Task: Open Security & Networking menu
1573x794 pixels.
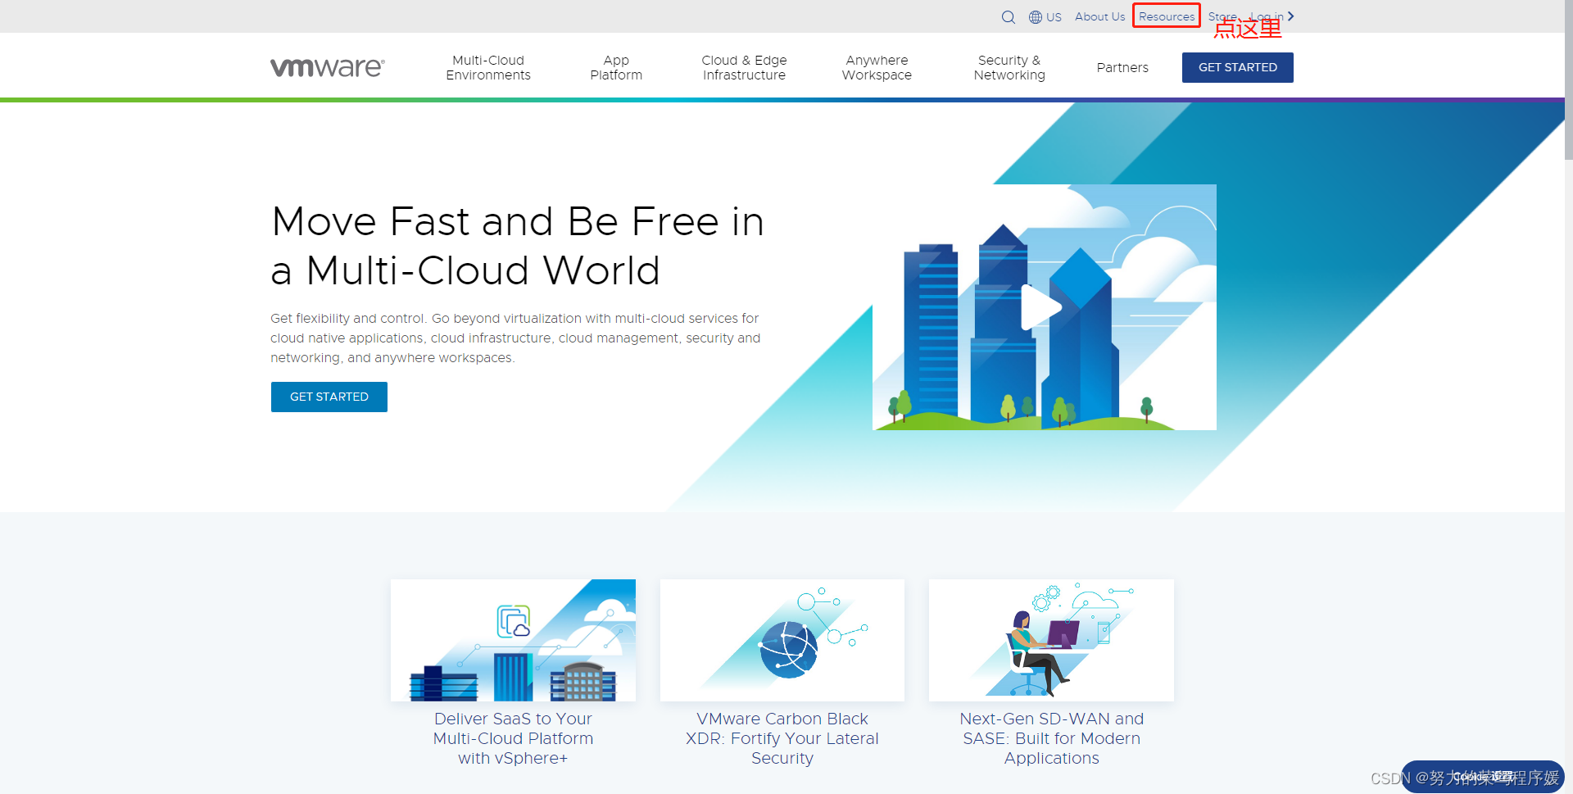Action: click(x=1009, y=68)
